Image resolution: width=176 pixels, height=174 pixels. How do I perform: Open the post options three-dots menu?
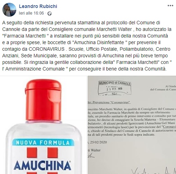click(x=170, y=6)
